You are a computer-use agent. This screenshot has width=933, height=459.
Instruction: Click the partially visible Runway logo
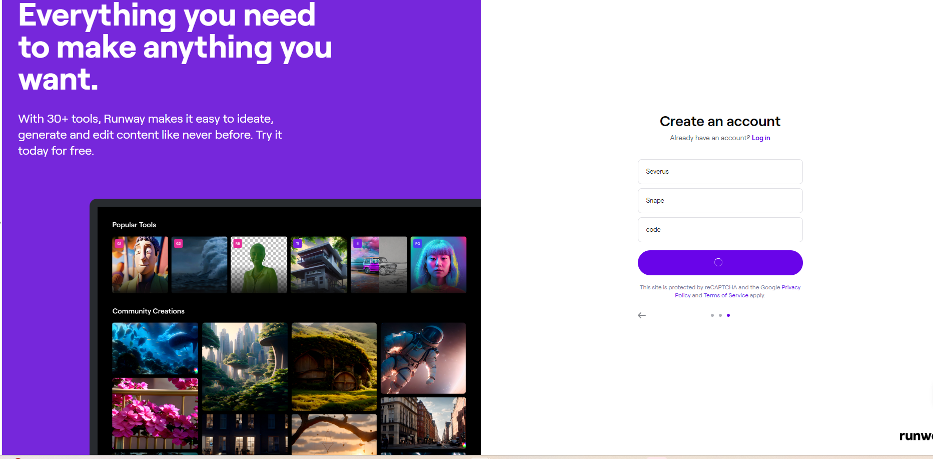916,436
